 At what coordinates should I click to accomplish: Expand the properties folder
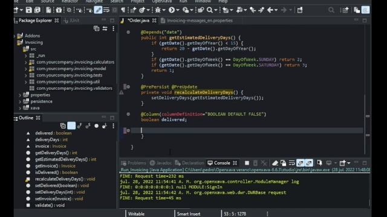click(20, 95)
